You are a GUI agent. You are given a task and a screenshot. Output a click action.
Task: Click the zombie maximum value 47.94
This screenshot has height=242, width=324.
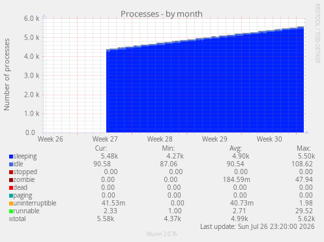[x=304, y=179]
